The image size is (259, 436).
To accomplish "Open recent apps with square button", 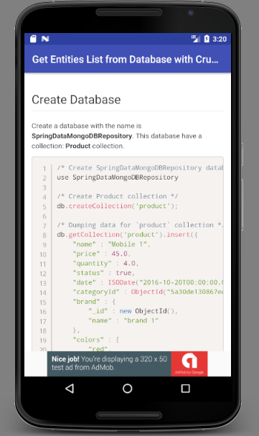I will point(185,388).
